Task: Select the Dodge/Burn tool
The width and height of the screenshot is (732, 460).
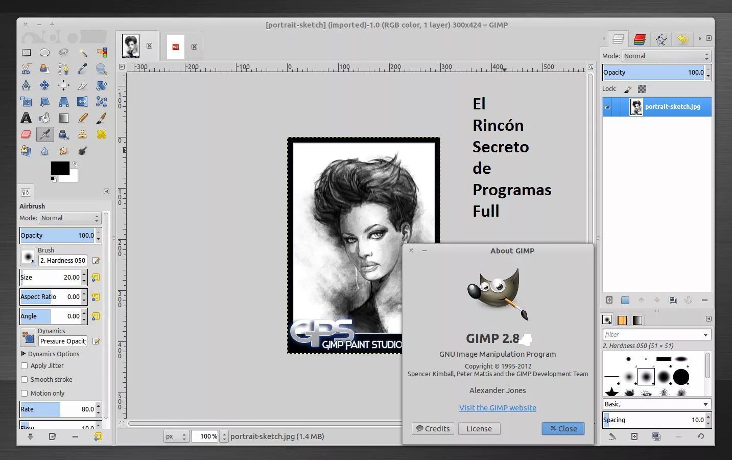Action: (x=83, y=151)
